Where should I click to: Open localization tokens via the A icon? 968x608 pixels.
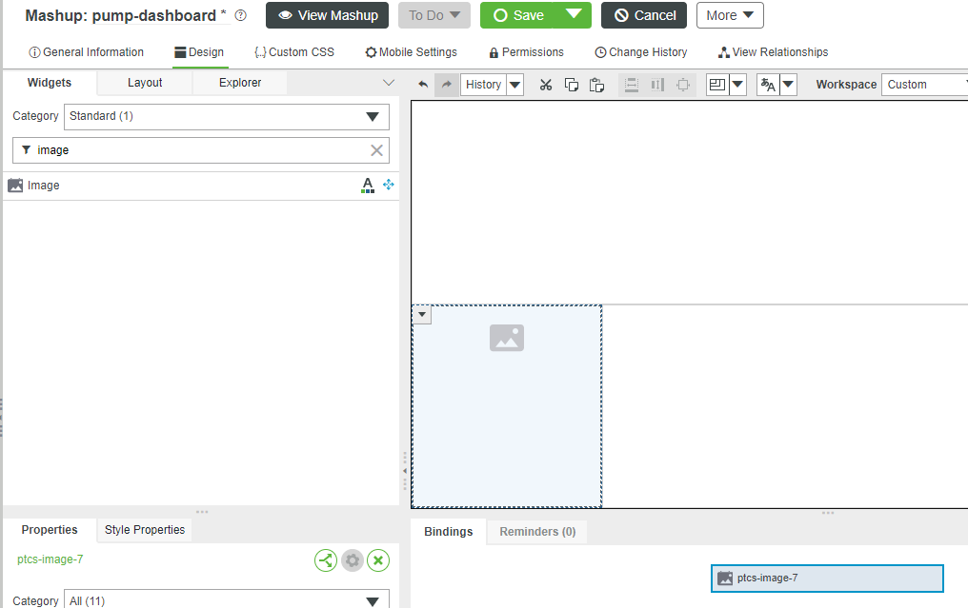point(368,185)
